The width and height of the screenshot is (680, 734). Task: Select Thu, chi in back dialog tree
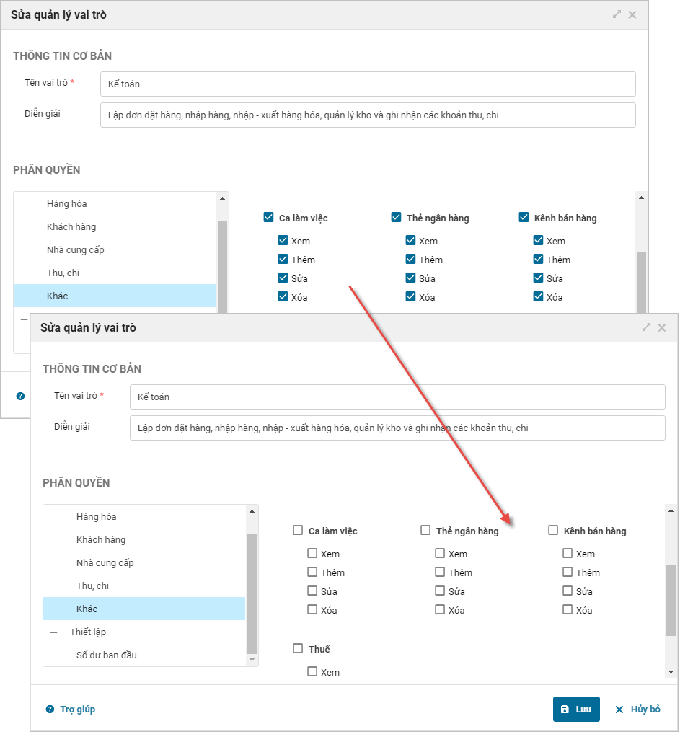115,273
